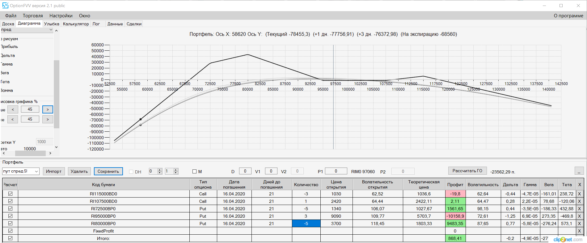
Task: Delete the RI115000BD0 row with its X button
Action: (x=579, y=194)
